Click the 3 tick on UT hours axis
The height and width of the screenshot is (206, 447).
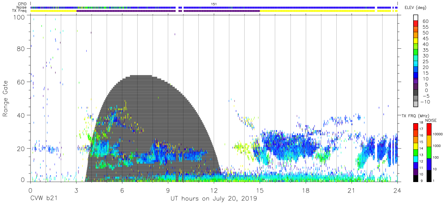[76, 190]
